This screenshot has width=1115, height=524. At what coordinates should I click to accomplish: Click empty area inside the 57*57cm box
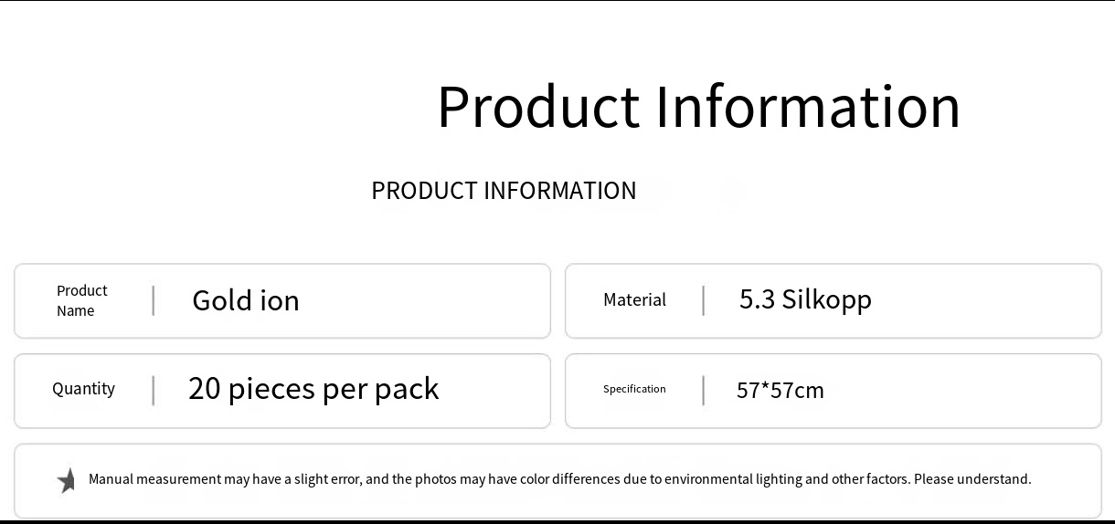pos(960,391)
